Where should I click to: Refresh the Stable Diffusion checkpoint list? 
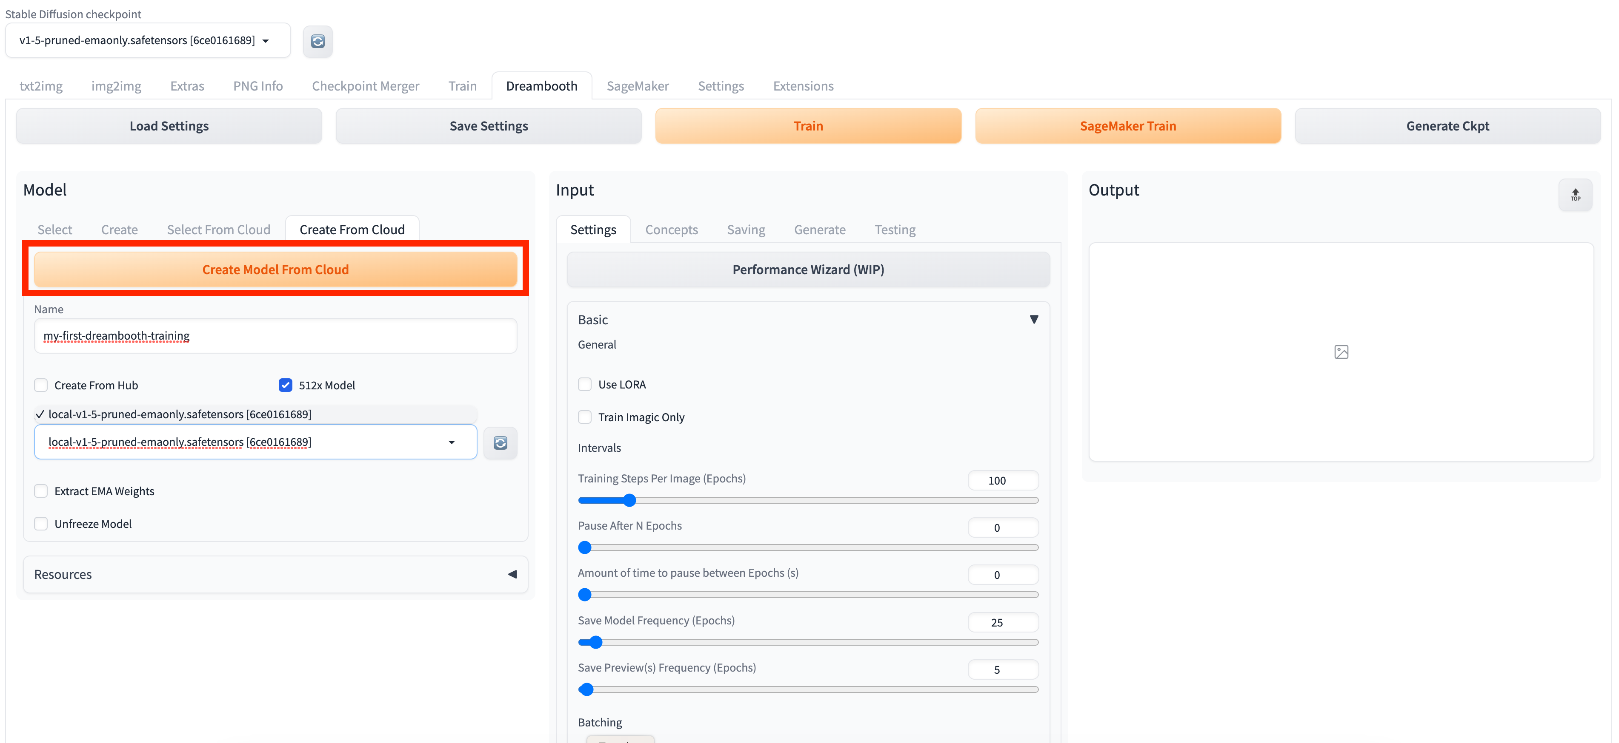pos(318,41)
